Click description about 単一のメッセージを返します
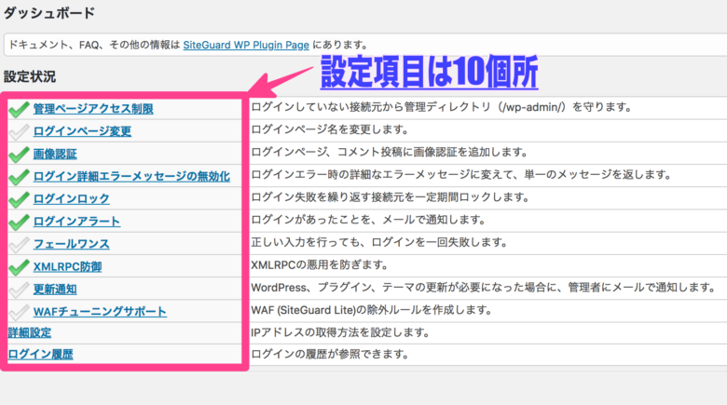This screenshot has height=405, width=727. click(461, 175)
